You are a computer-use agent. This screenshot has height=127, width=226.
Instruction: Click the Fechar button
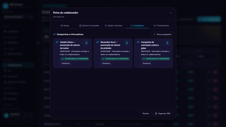click(x=146, y=113)
